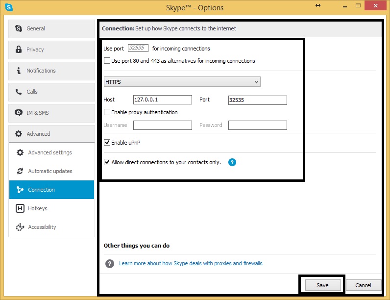Click 'Other things you can do' heading

click(137, 246)
